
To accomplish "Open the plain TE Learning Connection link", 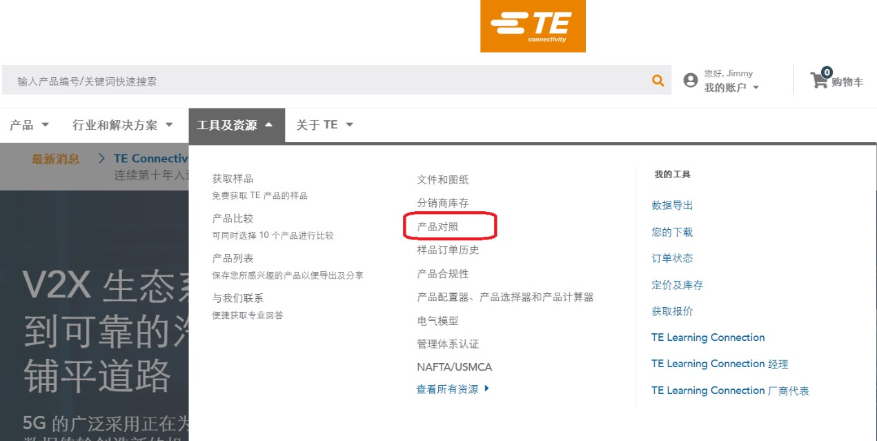I will pos(708,337).
